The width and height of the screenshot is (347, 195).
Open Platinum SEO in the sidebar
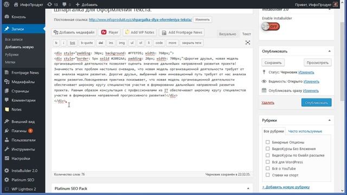[x=23, y=180]
